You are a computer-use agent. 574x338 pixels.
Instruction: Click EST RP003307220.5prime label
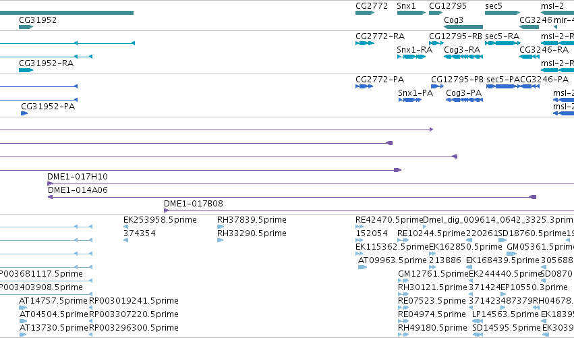[134, 314]
